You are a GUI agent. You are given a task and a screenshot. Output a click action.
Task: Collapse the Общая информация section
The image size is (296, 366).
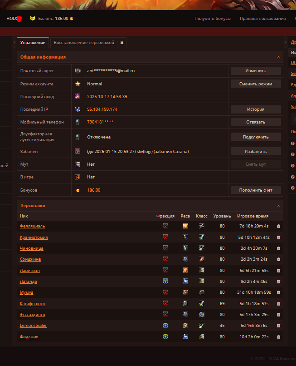(x=278, y=57)
